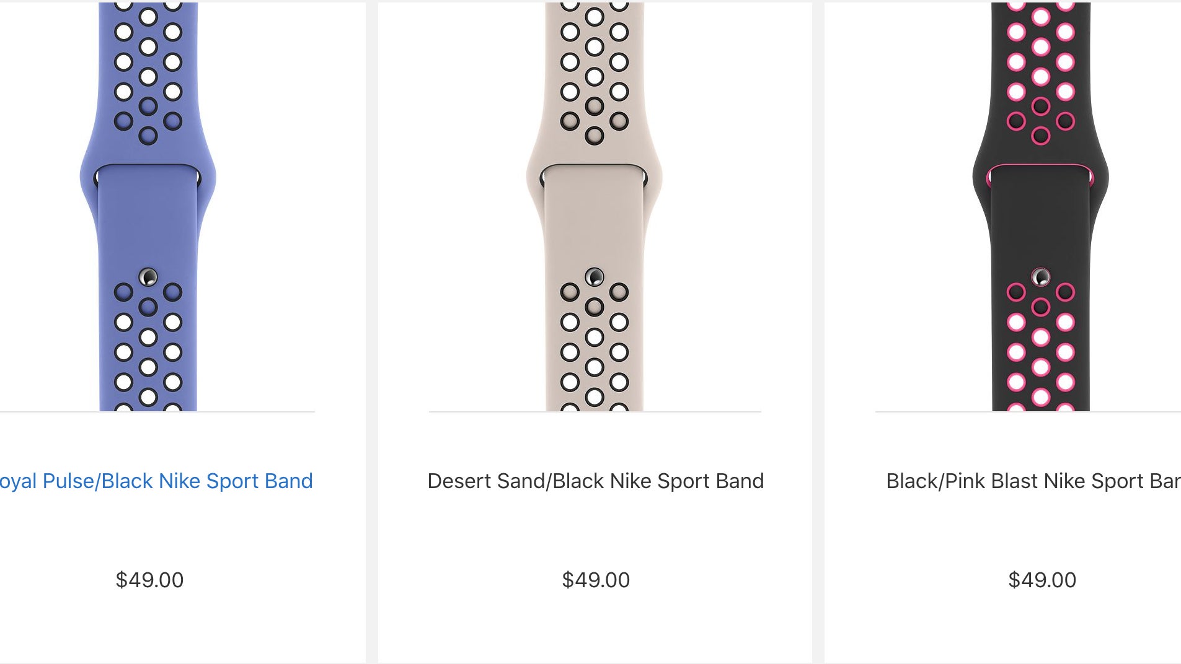Open the Royal Pulse/Black Nike Sport Band link
1181x664 pixels.
point(155,481)
